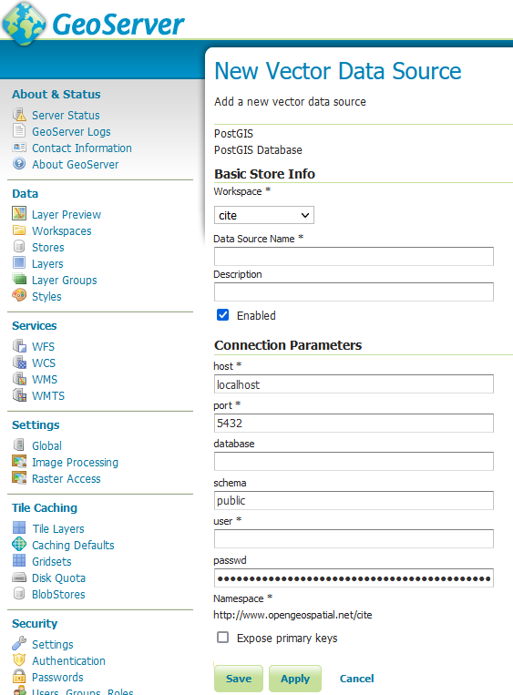Click the Image Processing icon
Image resolution: width=513 pixels, height=695 pixels.
19,462
